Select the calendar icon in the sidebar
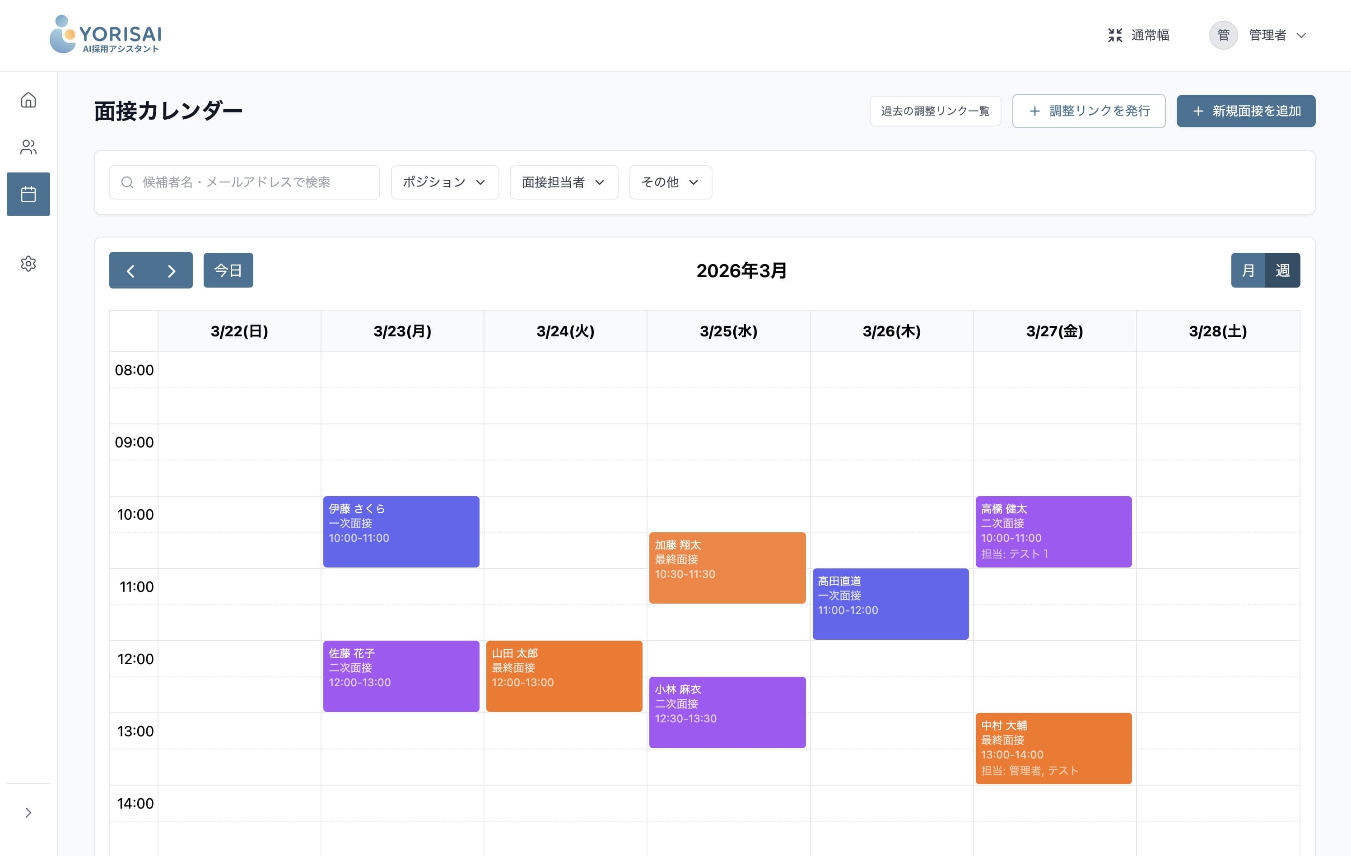Viewport: 1351px width, 856px height. point(28,194)
